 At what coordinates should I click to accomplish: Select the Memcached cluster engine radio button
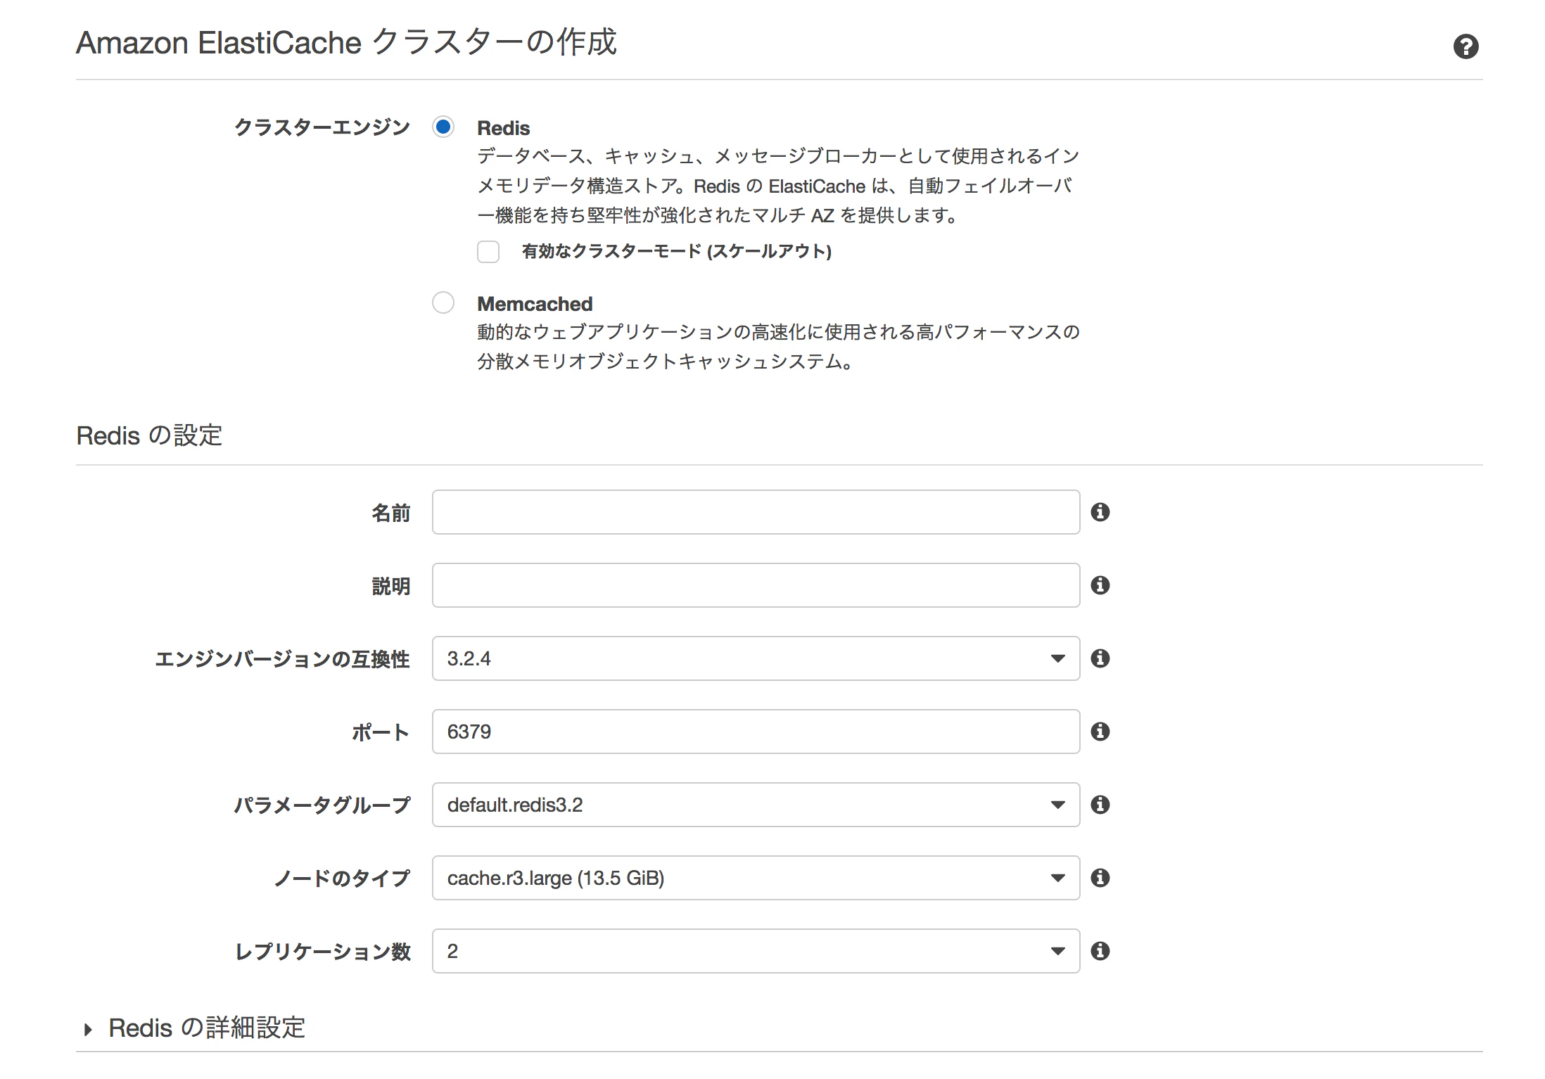tap(443, 303)
